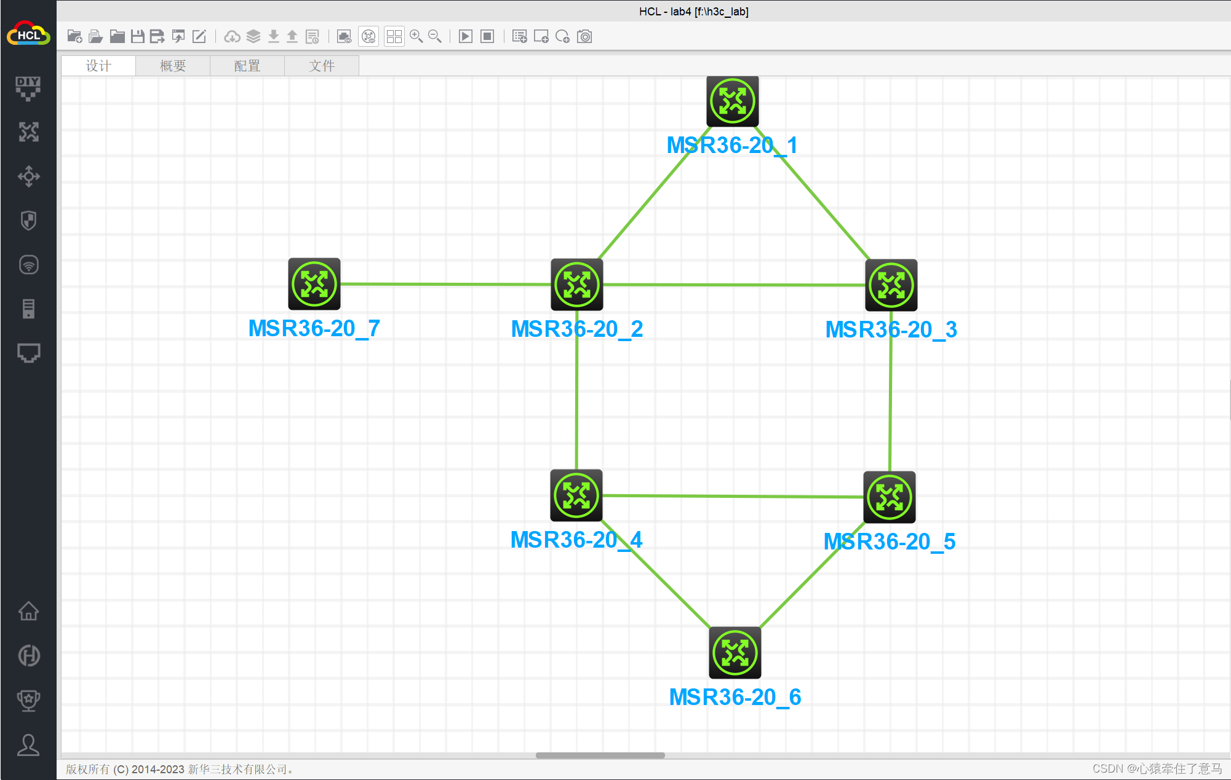The height and width of the screenshot is (780, 1231).
Task: Select router MSR36-20_7 on canvas
Action: (x=314, y=284)
